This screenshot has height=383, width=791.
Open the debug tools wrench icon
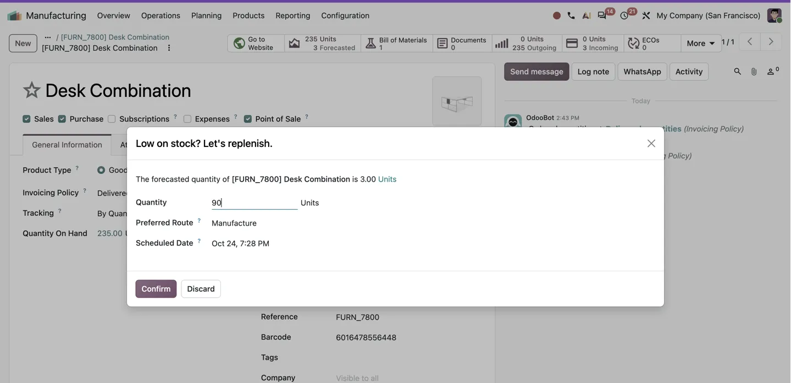[646, 15]
